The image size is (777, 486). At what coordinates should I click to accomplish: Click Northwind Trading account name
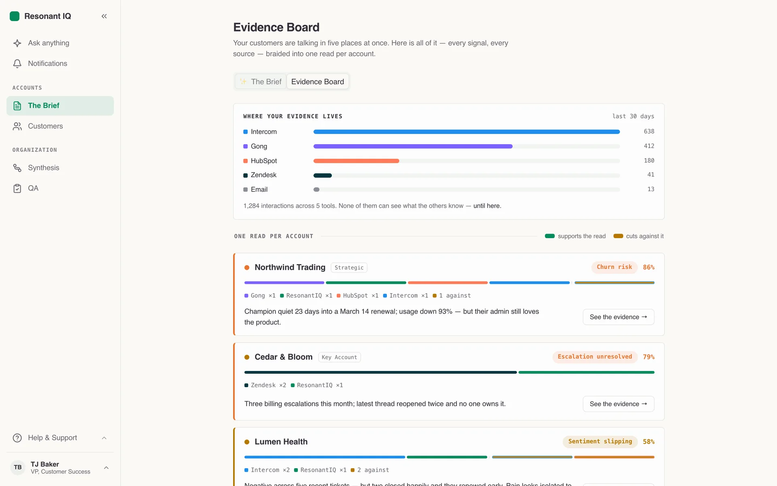click(290, 267)
